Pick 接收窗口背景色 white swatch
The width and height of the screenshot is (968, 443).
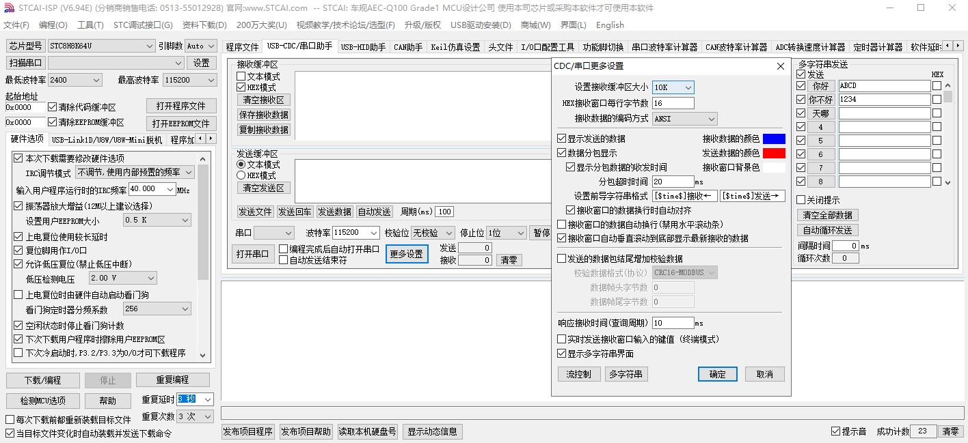[774, 167]
